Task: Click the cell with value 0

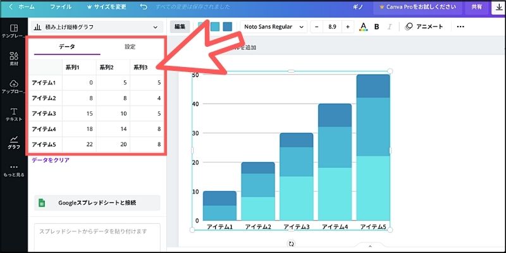Action: coord(79,83)
